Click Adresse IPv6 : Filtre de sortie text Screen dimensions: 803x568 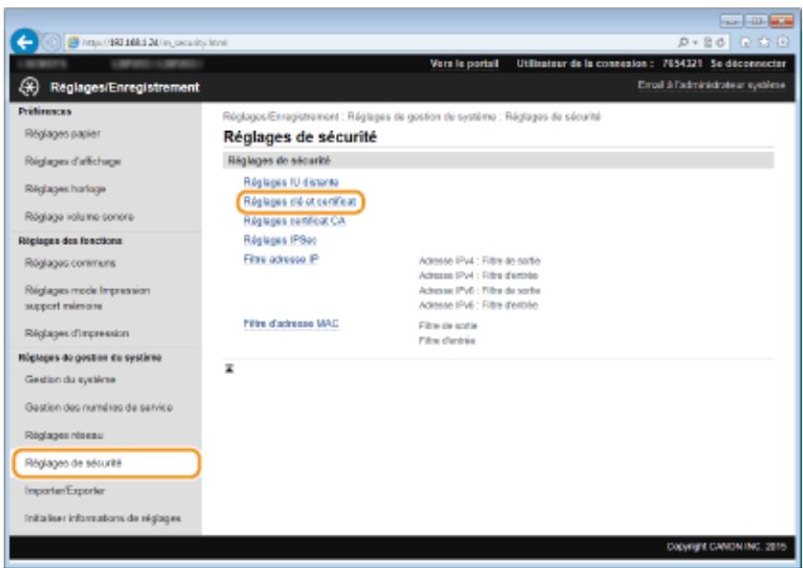coord(479,291)
